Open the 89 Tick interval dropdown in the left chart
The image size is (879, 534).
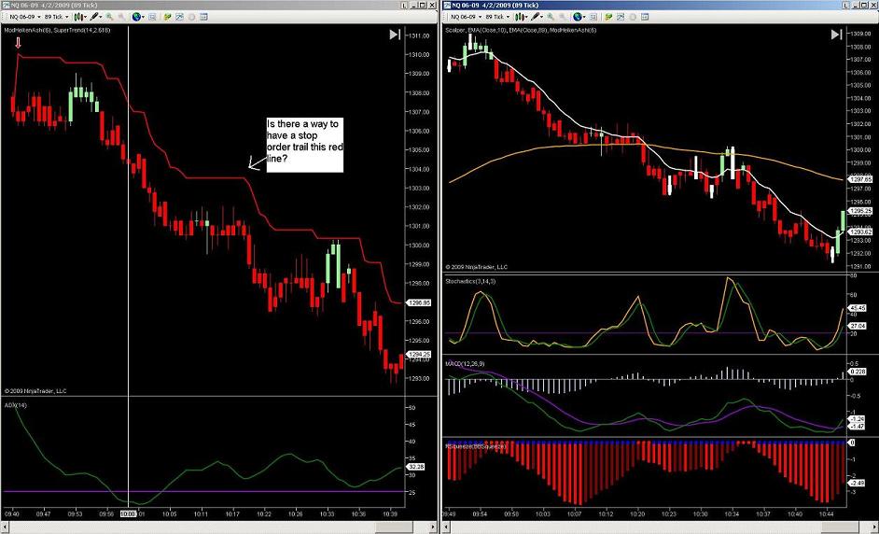[x=57, y=17]
